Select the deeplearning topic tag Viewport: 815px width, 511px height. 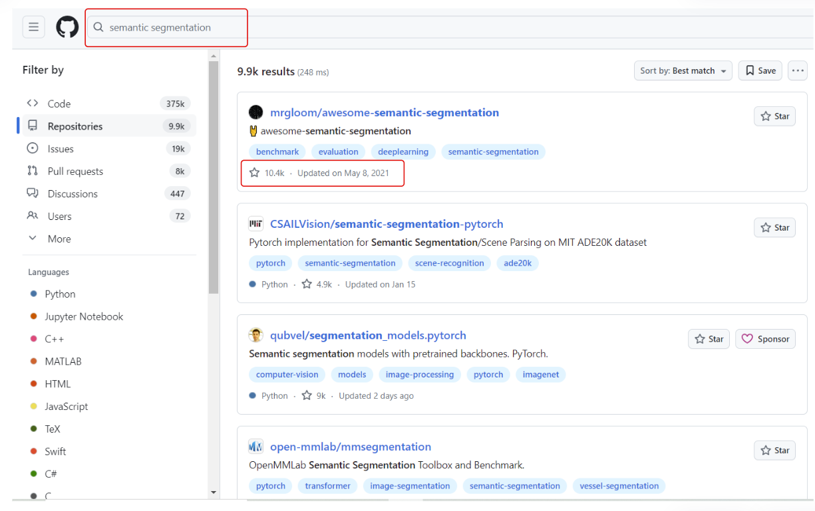point(403,152)
